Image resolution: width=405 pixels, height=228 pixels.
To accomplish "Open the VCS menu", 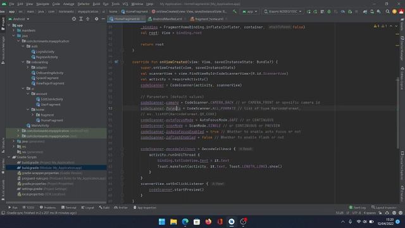I will 125,4.
